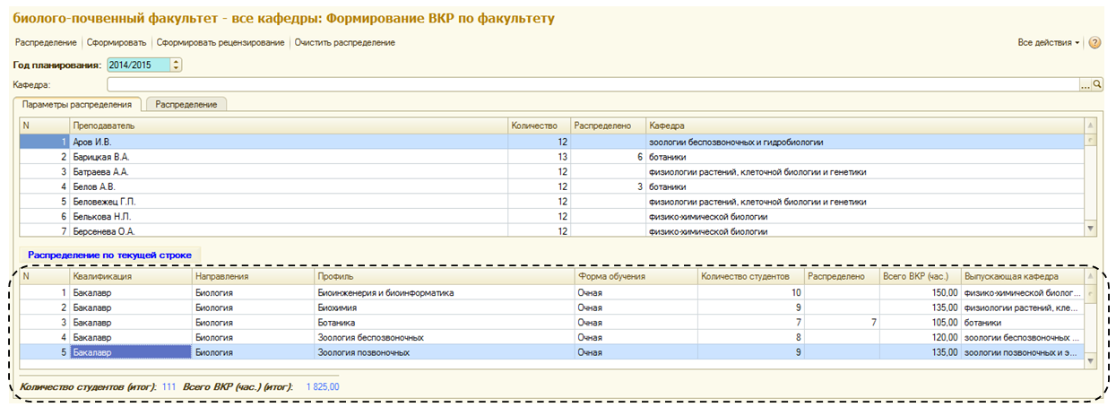Click the Год планирования field 2014/2015
The image size is (1116, 407).
click(x=138, y=65)
